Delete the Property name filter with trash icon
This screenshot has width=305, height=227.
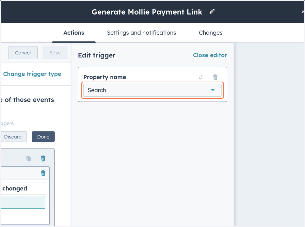point(215,77)
